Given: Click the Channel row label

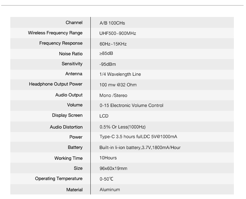Looking at the screenshot, I should [74, 22].
